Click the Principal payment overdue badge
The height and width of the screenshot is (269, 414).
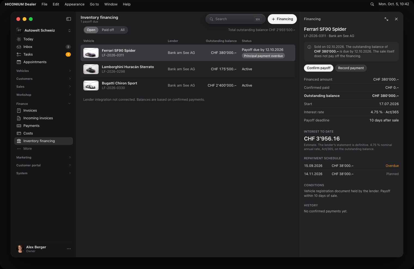pos(263,56)
